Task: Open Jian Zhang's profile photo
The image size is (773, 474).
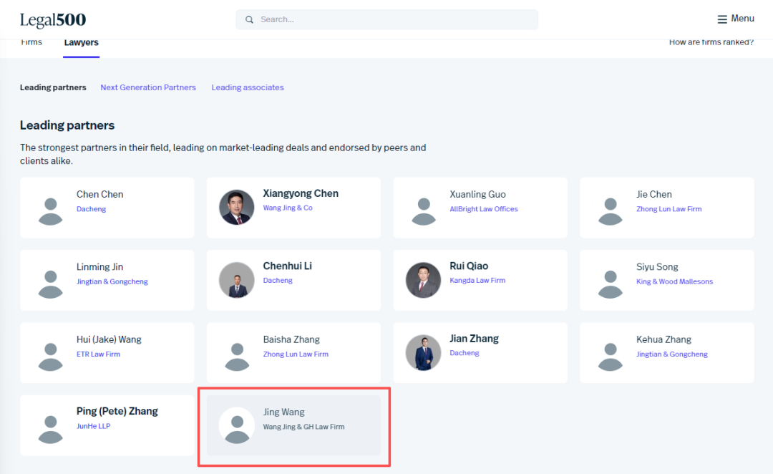Action: 423,352
